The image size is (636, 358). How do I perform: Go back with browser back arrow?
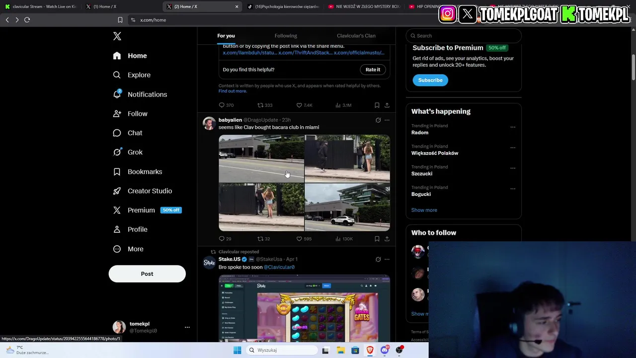point(7,20)
